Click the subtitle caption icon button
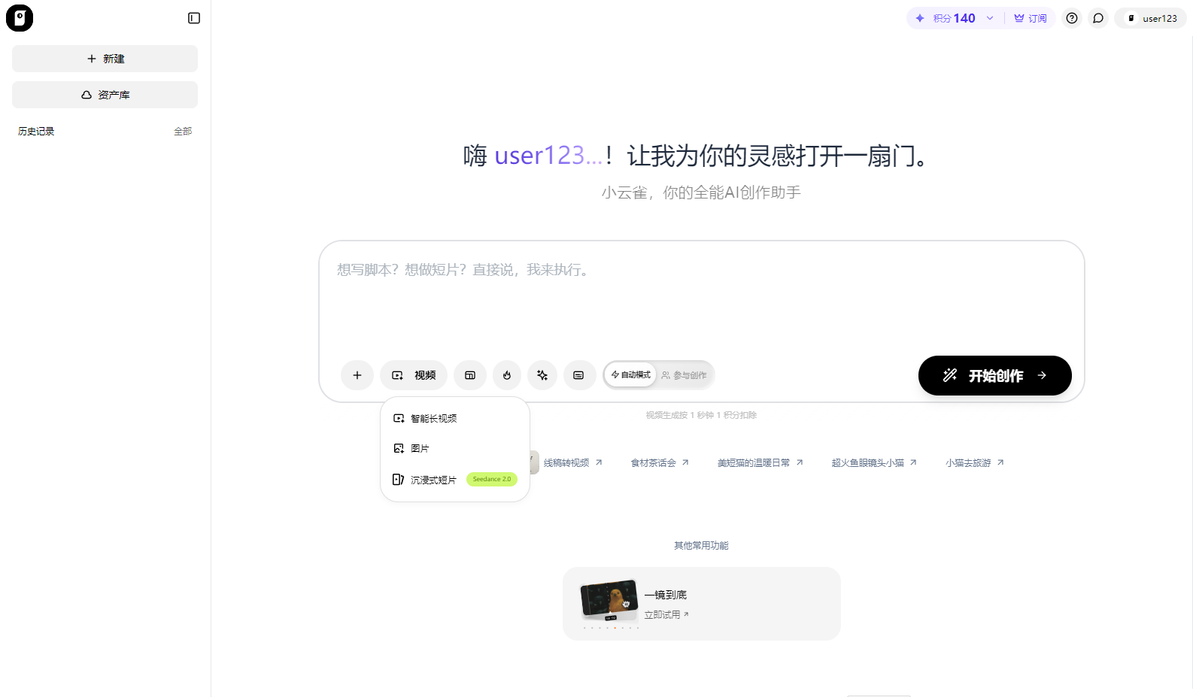Screen dimensions: 1193x697 tap(578, 375)
